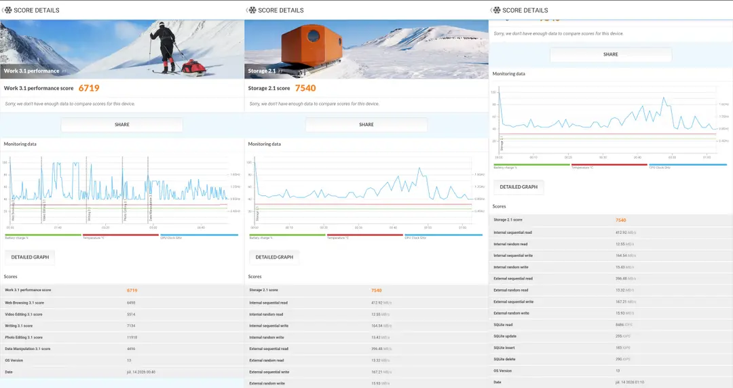Select CPU Clock legend under the orange cabin screen's chart
This screenshot has height=388, width=733.
coord(444,236)
